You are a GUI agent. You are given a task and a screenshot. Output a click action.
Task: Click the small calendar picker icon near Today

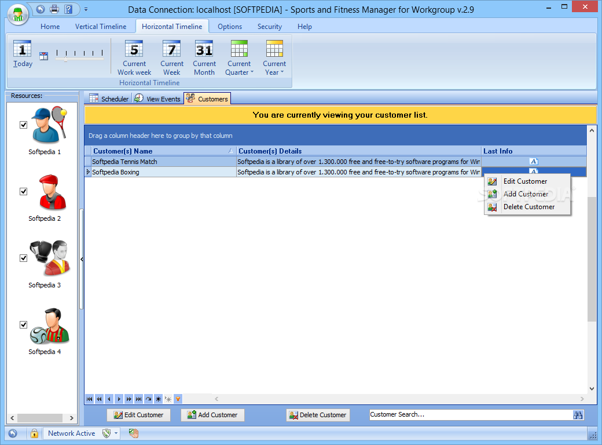(x=44, y=56)
